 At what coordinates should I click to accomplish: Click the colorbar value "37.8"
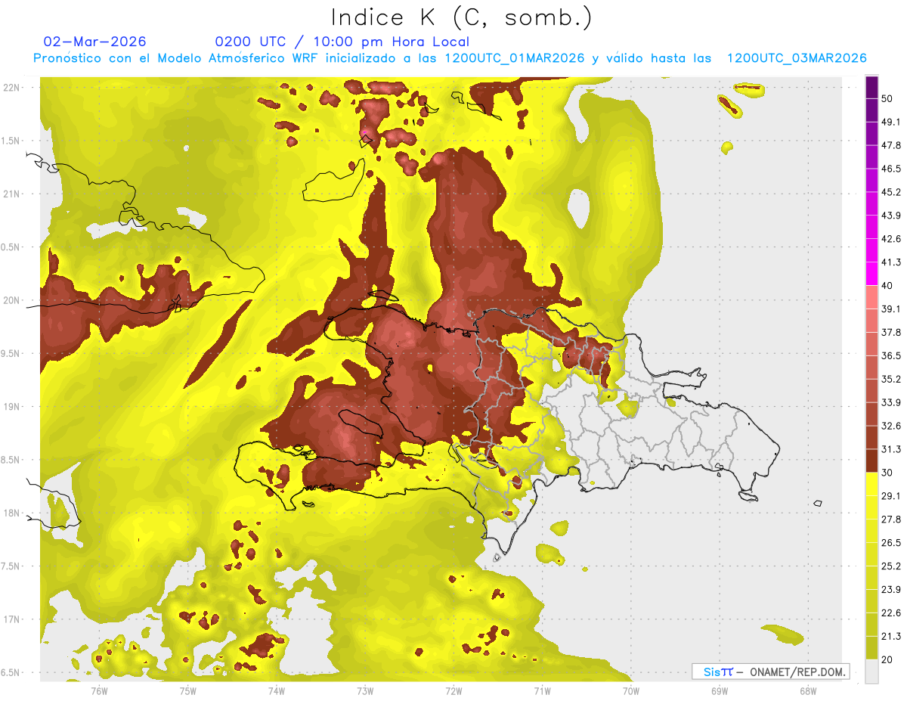[x=892, y=332]
